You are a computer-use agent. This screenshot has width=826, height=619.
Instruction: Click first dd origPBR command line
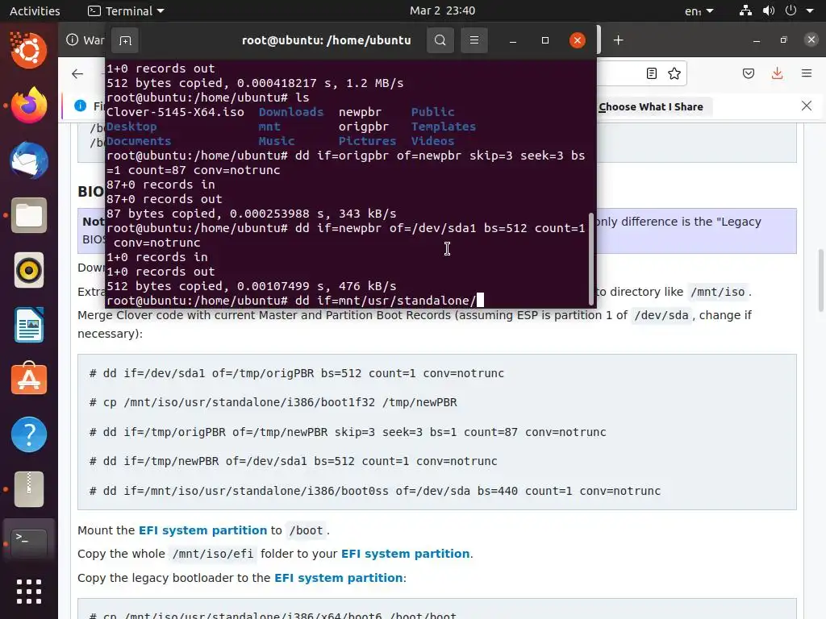(297, 373)
